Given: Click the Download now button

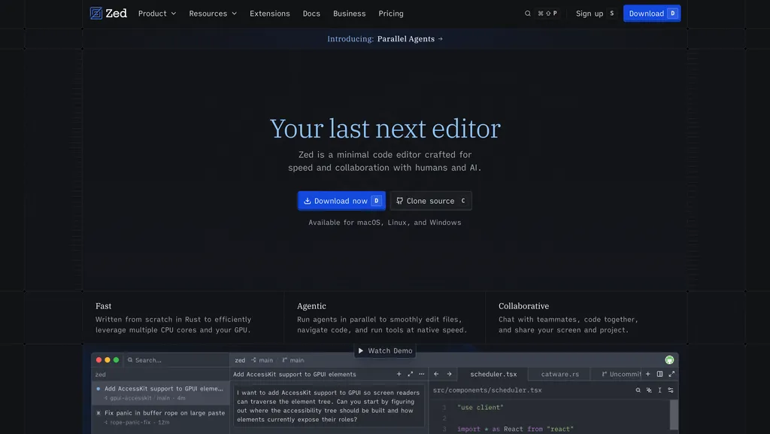Looking at the screenshot, I should (x=341, y=201).
